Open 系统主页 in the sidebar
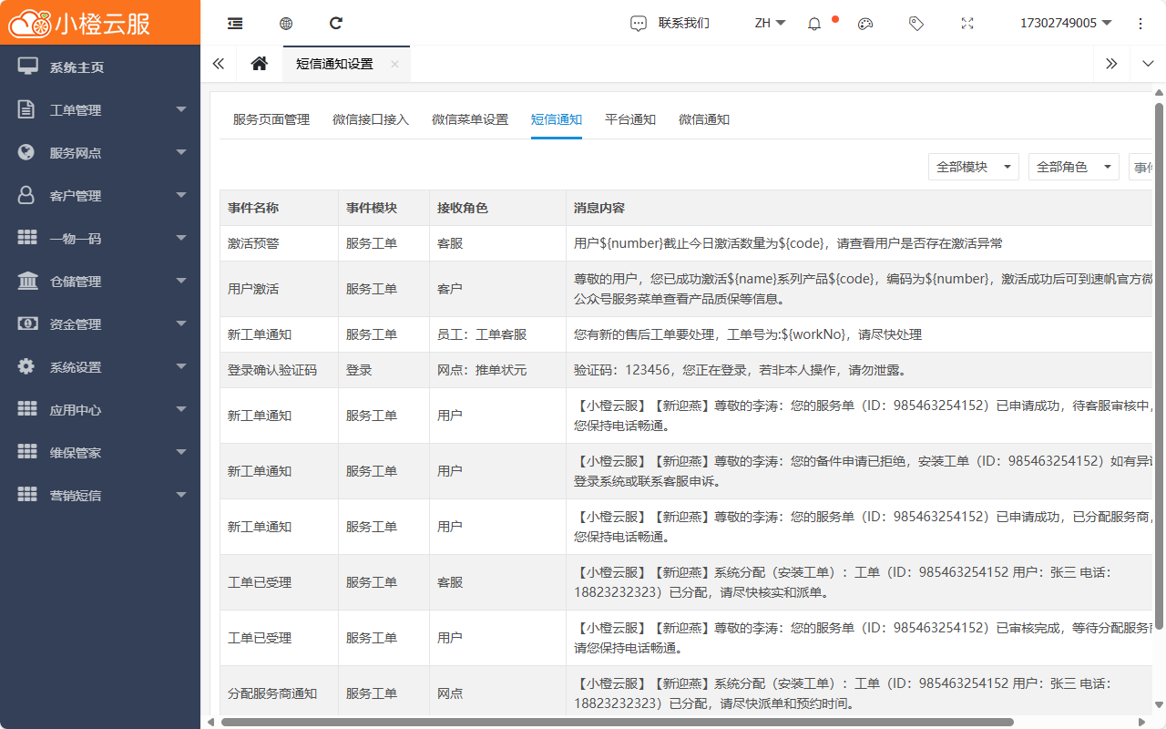The height and width of the screenshot is (729, 1166). [x=100, y=67]
